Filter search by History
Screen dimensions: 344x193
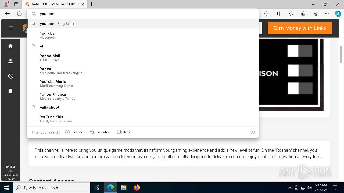[x=74, y=132]
